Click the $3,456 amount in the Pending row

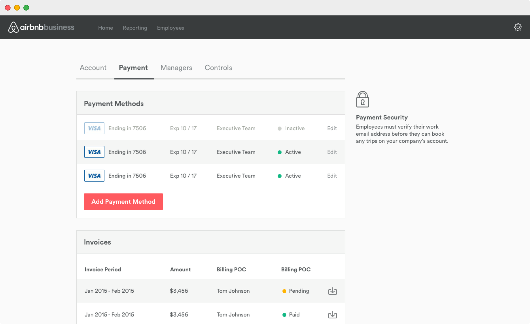pyautogui.click(x=179, y=291)
